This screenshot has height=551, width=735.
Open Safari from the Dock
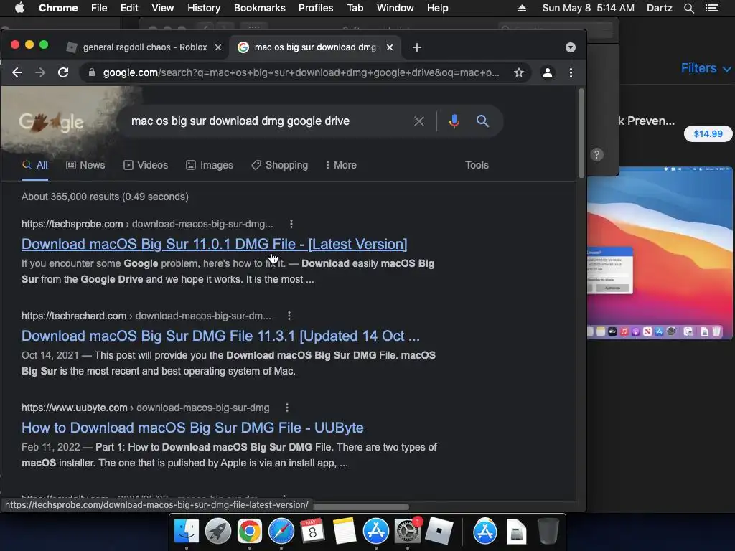click(281, 532)
